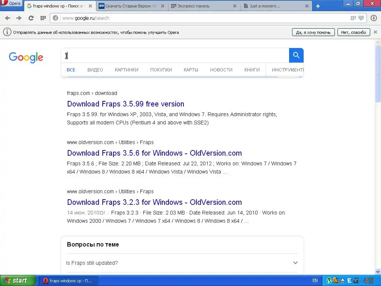
Task: Open 'Download Fraps 3.5.6 for Windows' result
Action: pos(154,153)
